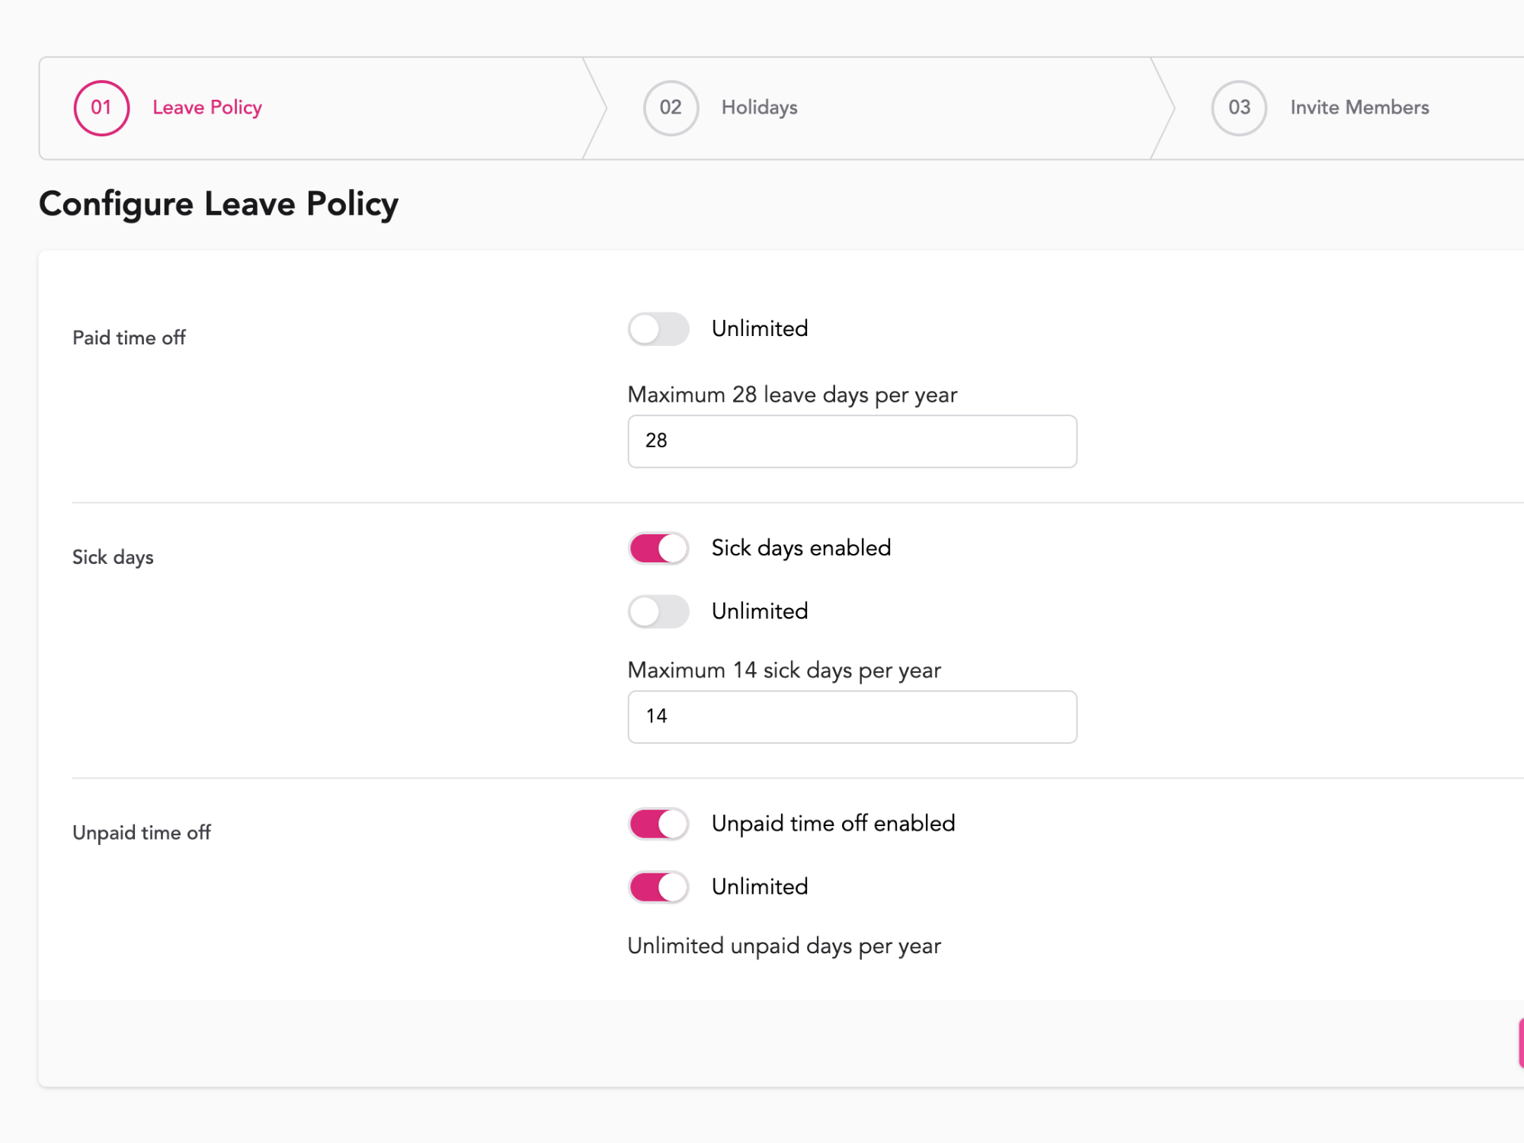Open the Leave Policy step label
The height and width of the screenshot is (1143, 1524).
click(207, 107)
